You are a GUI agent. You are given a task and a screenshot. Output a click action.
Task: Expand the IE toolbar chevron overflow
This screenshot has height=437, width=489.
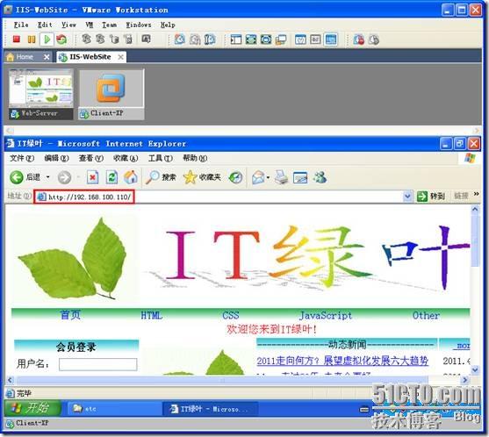tap(476, 194)
